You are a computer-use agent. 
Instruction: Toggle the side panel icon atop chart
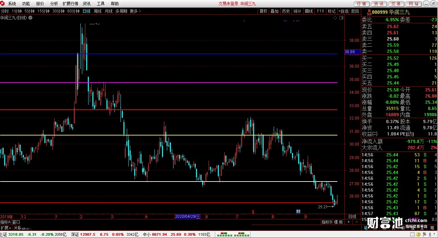tap(342, 18)
